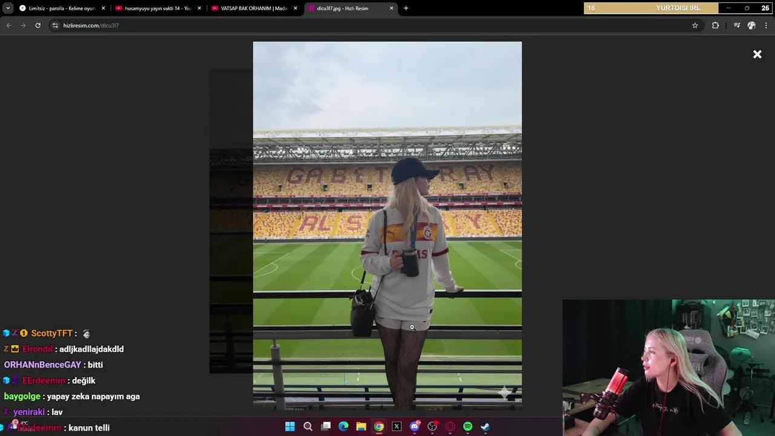Viewport: 775px width, 436px height.
Task: Click the Elrondd username in chat
Action: pos(38,349)
